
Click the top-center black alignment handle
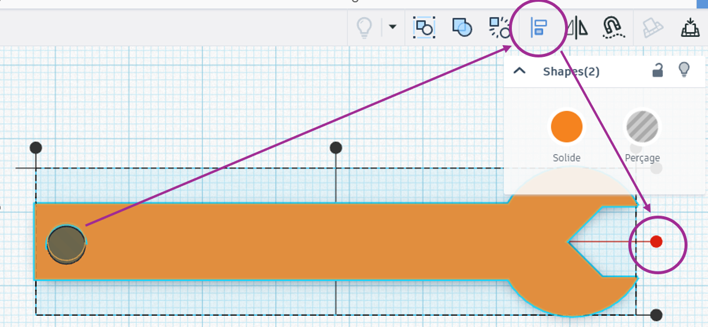[x=336, y=147]
